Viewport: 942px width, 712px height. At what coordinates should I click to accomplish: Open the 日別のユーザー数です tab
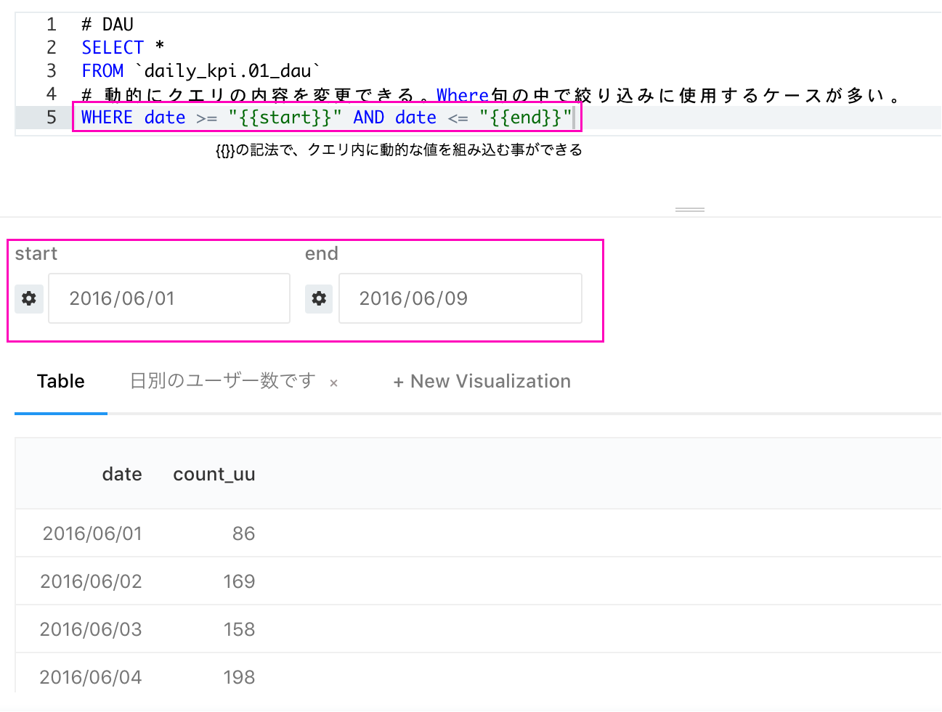(222, 382)
